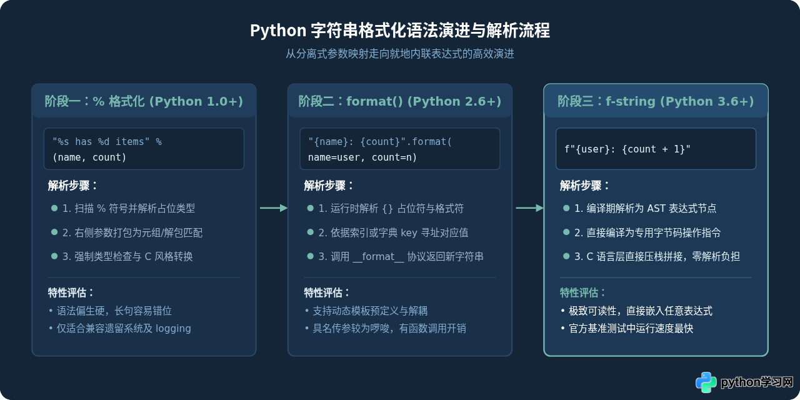This screenshot has width=800, height=400.
Task: Click the note '极致可读性，直接嵌入任意表达式'
Action: click(641, 311)
